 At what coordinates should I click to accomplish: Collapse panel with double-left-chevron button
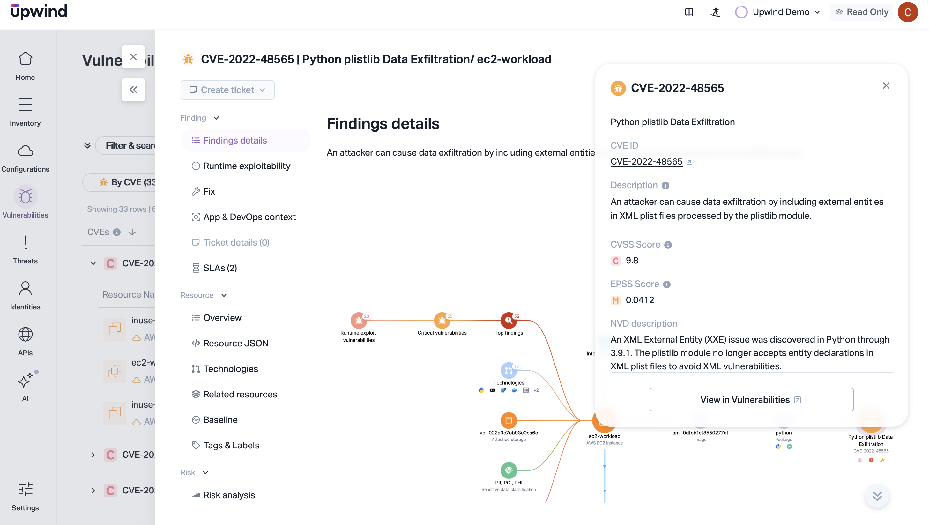point(133,90)
